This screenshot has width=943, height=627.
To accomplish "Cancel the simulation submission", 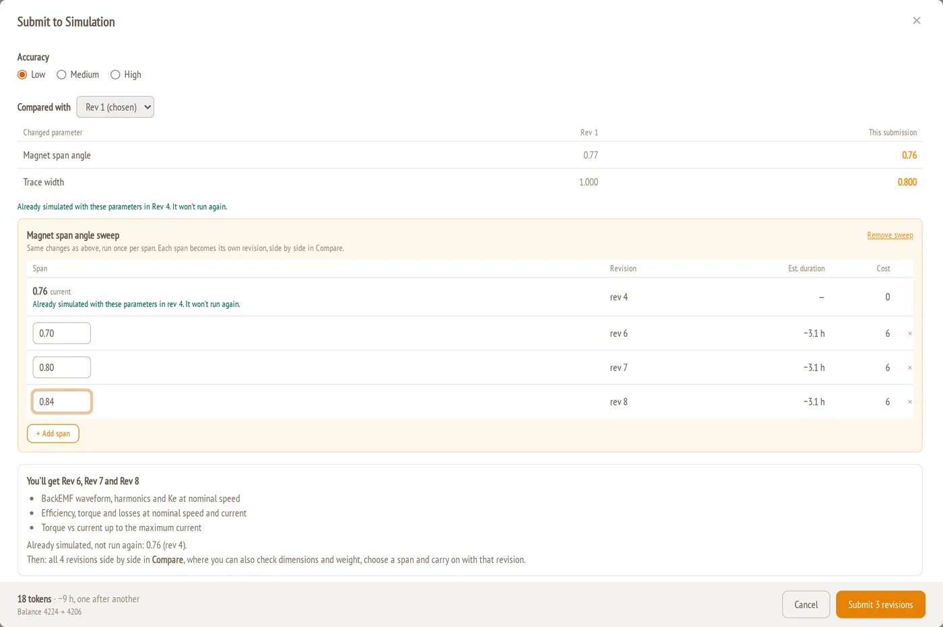I will (x=806, y=605).
